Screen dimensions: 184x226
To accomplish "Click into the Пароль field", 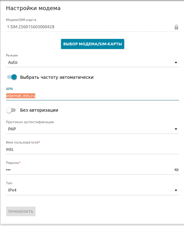I will pos(88,170).
